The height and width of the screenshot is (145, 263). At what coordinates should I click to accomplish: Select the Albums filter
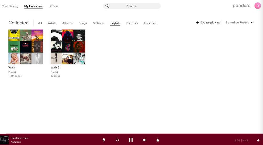(67, 23)
